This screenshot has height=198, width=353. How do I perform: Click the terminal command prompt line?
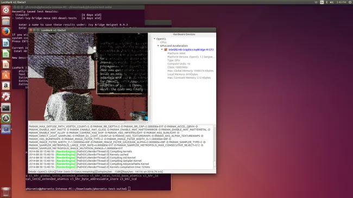click(78, 189)
